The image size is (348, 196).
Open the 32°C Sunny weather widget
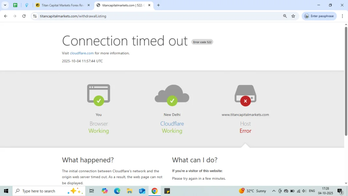pos(252,191)
